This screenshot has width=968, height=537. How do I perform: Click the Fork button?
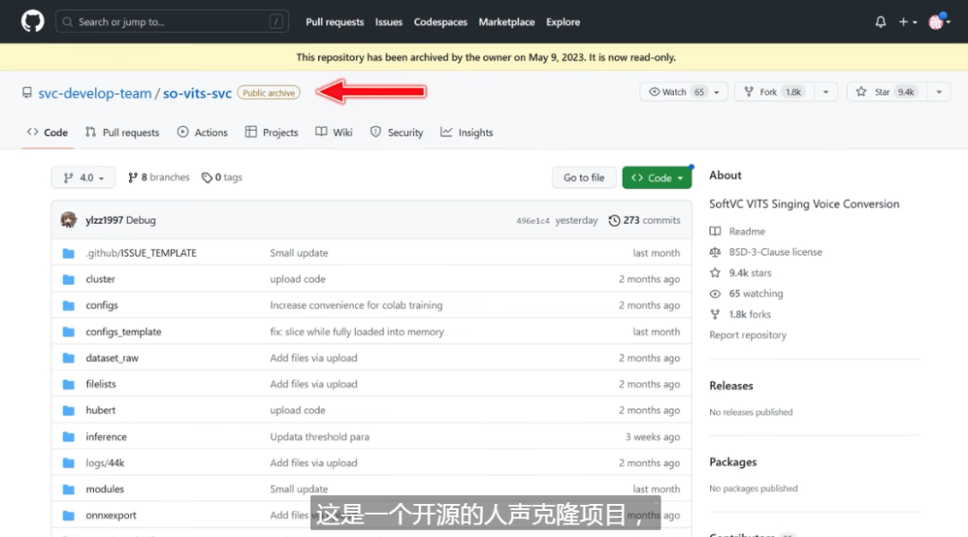click(774, 92)
